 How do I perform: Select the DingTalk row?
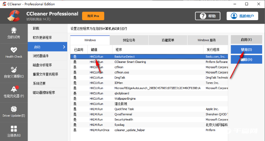[149, 77]
